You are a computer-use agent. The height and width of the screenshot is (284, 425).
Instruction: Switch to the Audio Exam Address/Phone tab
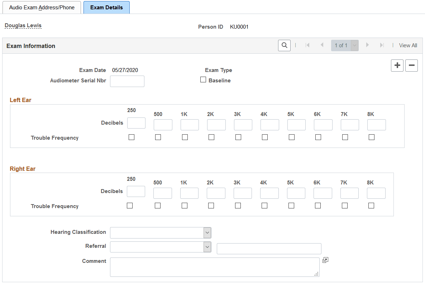[x=42, y=7]
